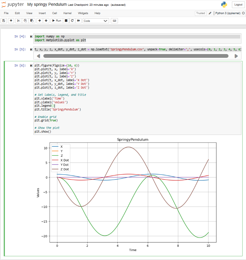Viewport: 246px width, 260px height.
Task: Click the Last Checkpoint status text
Action: (x=88, y=5)
